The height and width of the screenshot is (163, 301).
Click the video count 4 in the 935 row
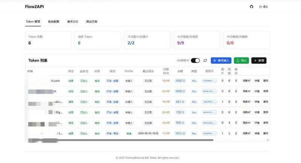[x=229, y=123]
